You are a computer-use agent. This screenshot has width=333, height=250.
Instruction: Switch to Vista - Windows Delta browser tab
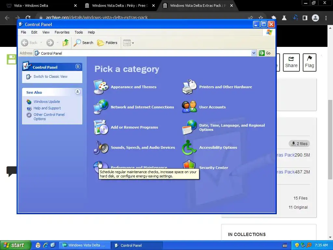click(41, 6)
